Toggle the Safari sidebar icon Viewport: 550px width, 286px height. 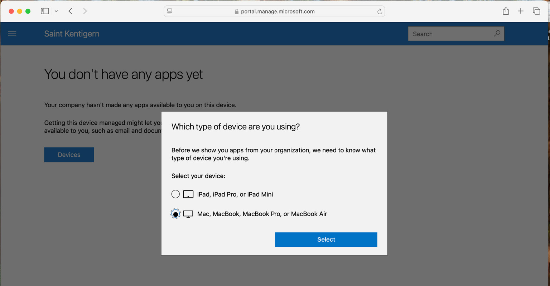[x=45, y=11]
